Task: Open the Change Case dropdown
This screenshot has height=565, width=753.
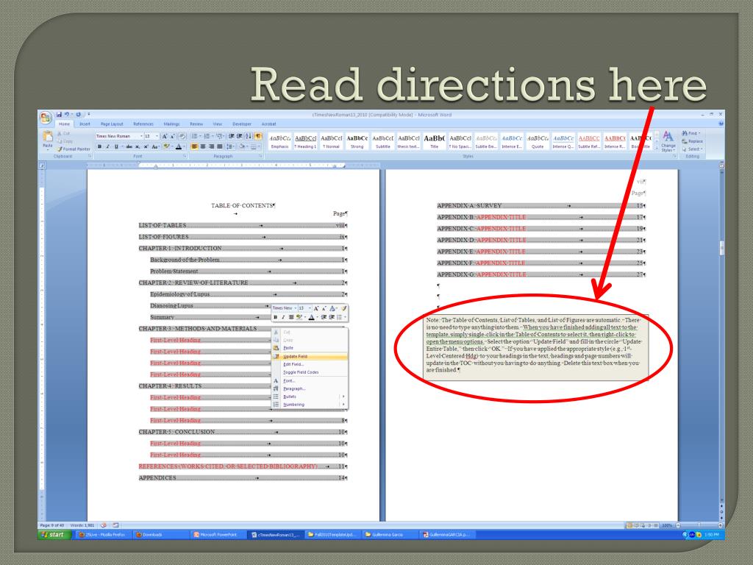Action: click(x=155, y=146)
